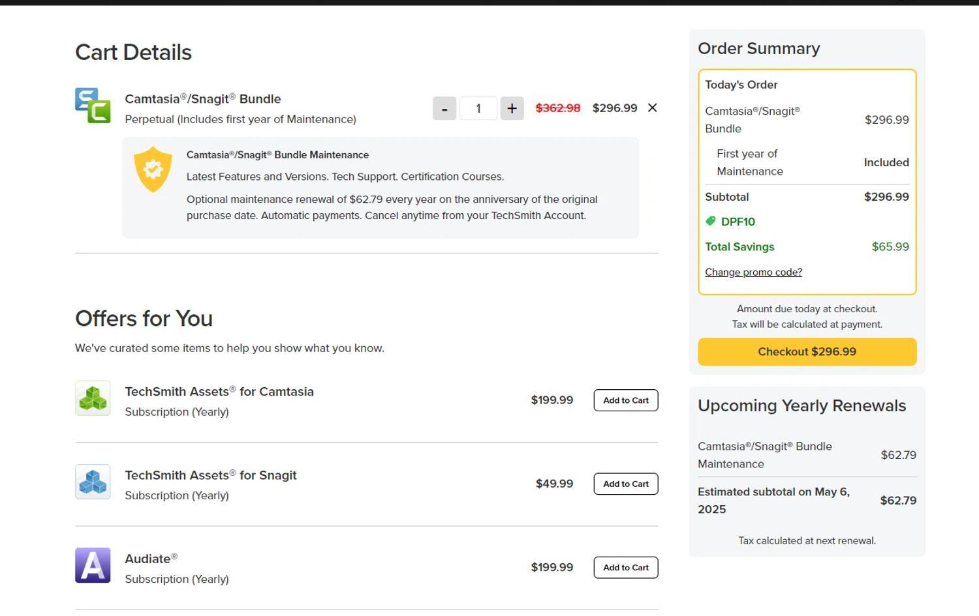
Task: Click the quantity input field
Action: pyautogui.click(x=478, y=108)
